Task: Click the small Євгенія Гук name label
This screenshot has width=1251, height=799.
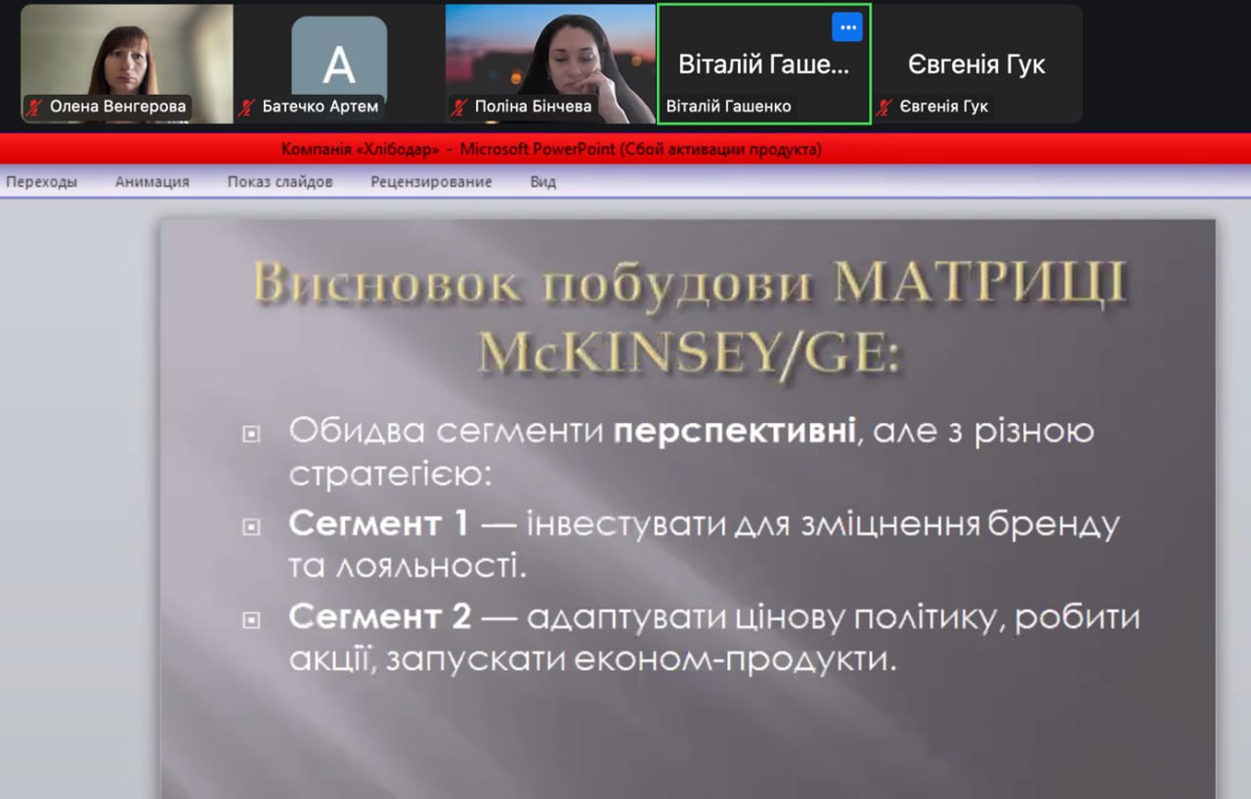Action: (944, 106)
